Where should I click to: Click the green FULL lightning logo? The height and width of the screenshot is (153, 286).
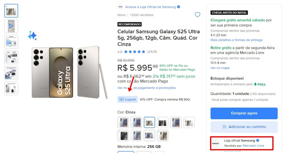click(260, 84)
